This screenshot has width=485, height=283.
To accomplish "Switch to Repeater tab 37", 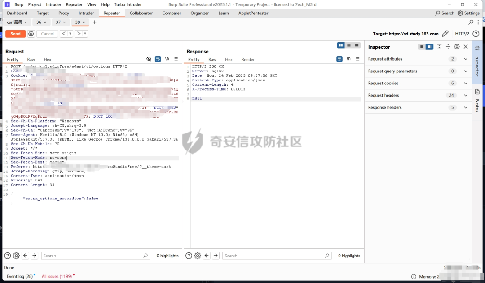I will pyautogui.click(x=58, y=22).
